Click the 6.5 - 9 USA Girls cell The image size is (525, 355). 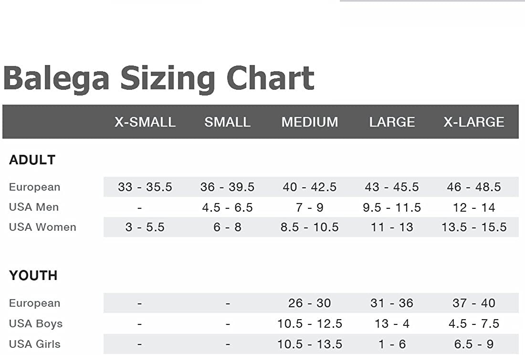pyautogui.click(x=474, y=344)
